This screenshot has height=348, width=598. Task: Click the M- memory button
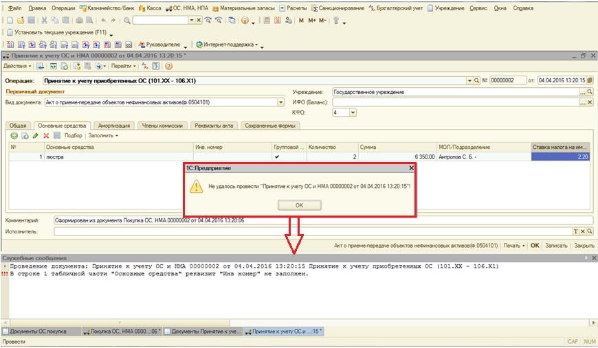322,20
